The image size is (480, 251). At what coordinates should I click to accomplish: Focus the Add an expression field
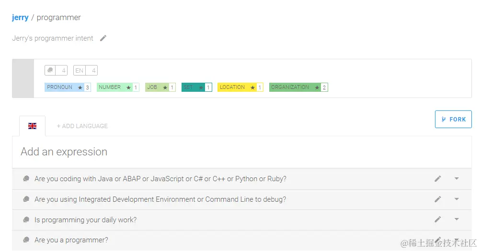click(x=242, y=152)
